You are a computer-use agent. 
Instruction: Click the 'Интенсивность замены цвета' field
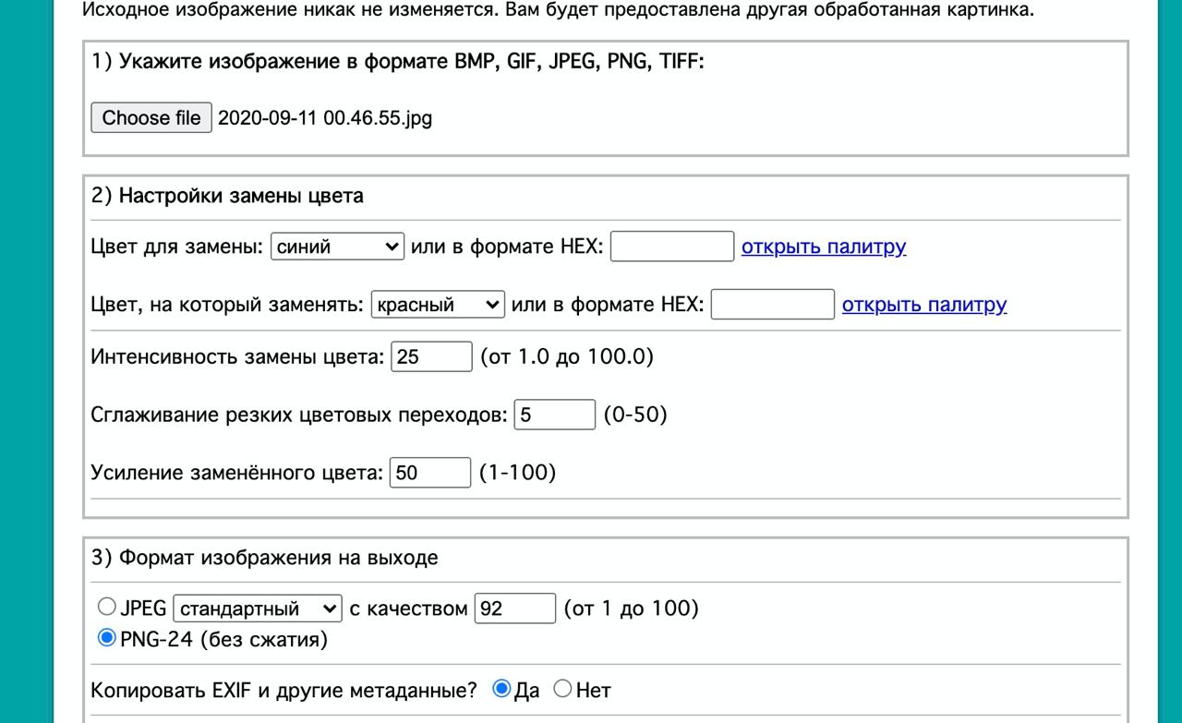pyautogui.click(x=432, y=356)
